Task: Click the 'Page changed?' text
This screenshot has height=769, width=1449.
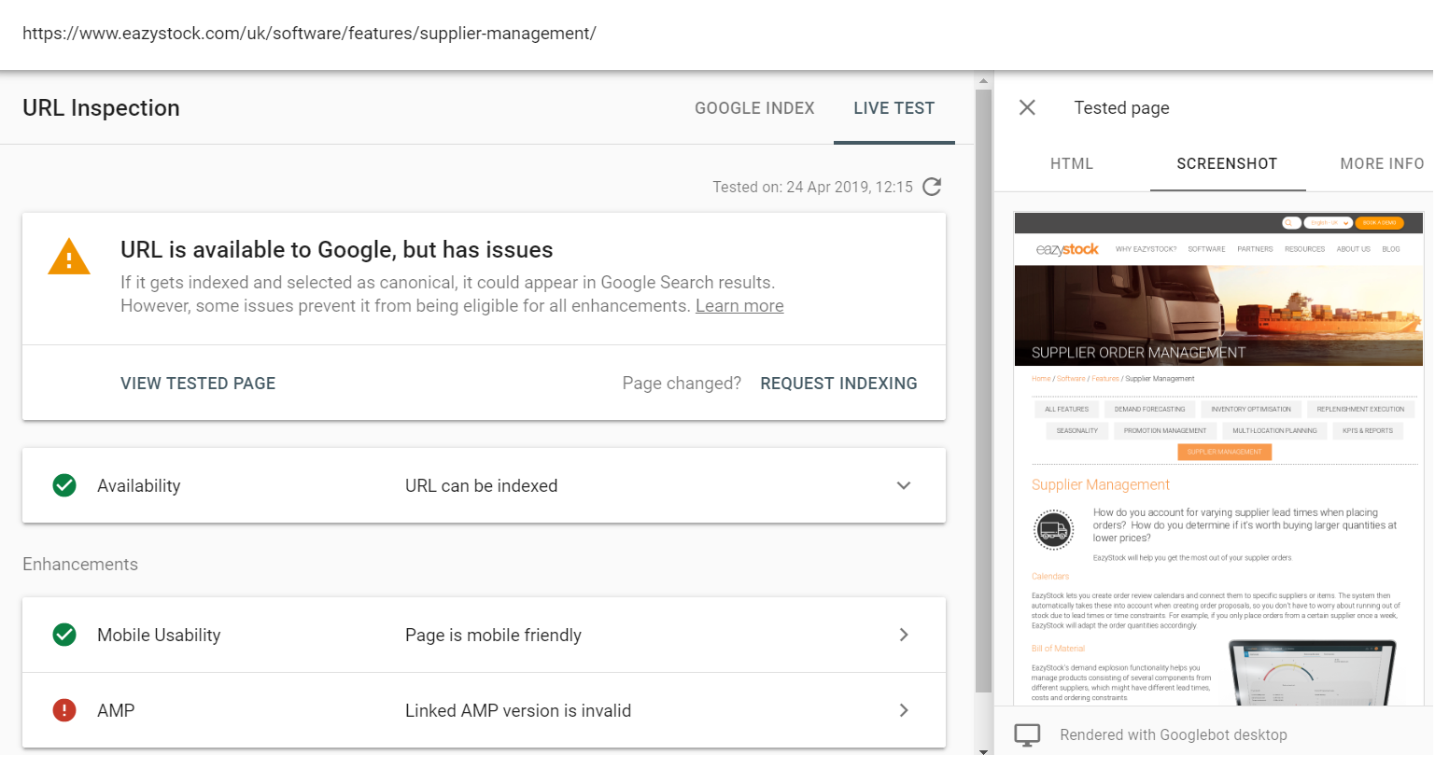Action: (x=682, y=384)
